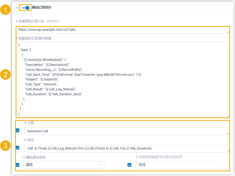Grab the URL field resize handle
The image size is (235, 176).
[228, 32]
